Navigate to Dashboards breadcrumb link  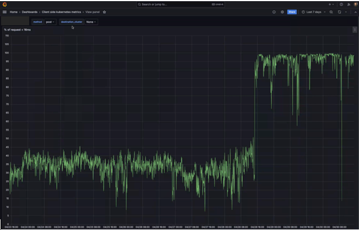pos(30,12)
